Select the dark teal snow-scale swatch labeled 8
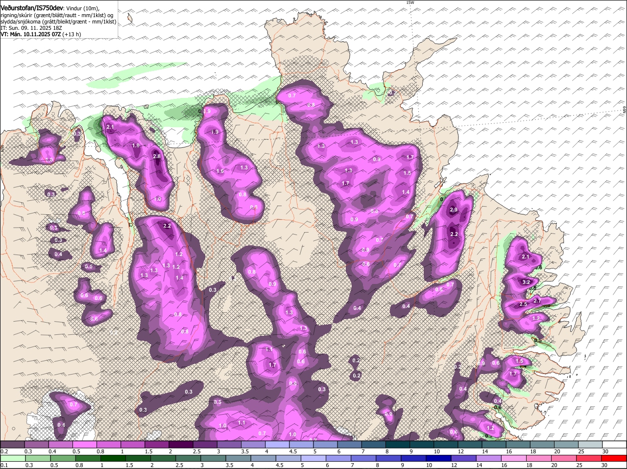627x469 pixels. [x=399, y=445]
